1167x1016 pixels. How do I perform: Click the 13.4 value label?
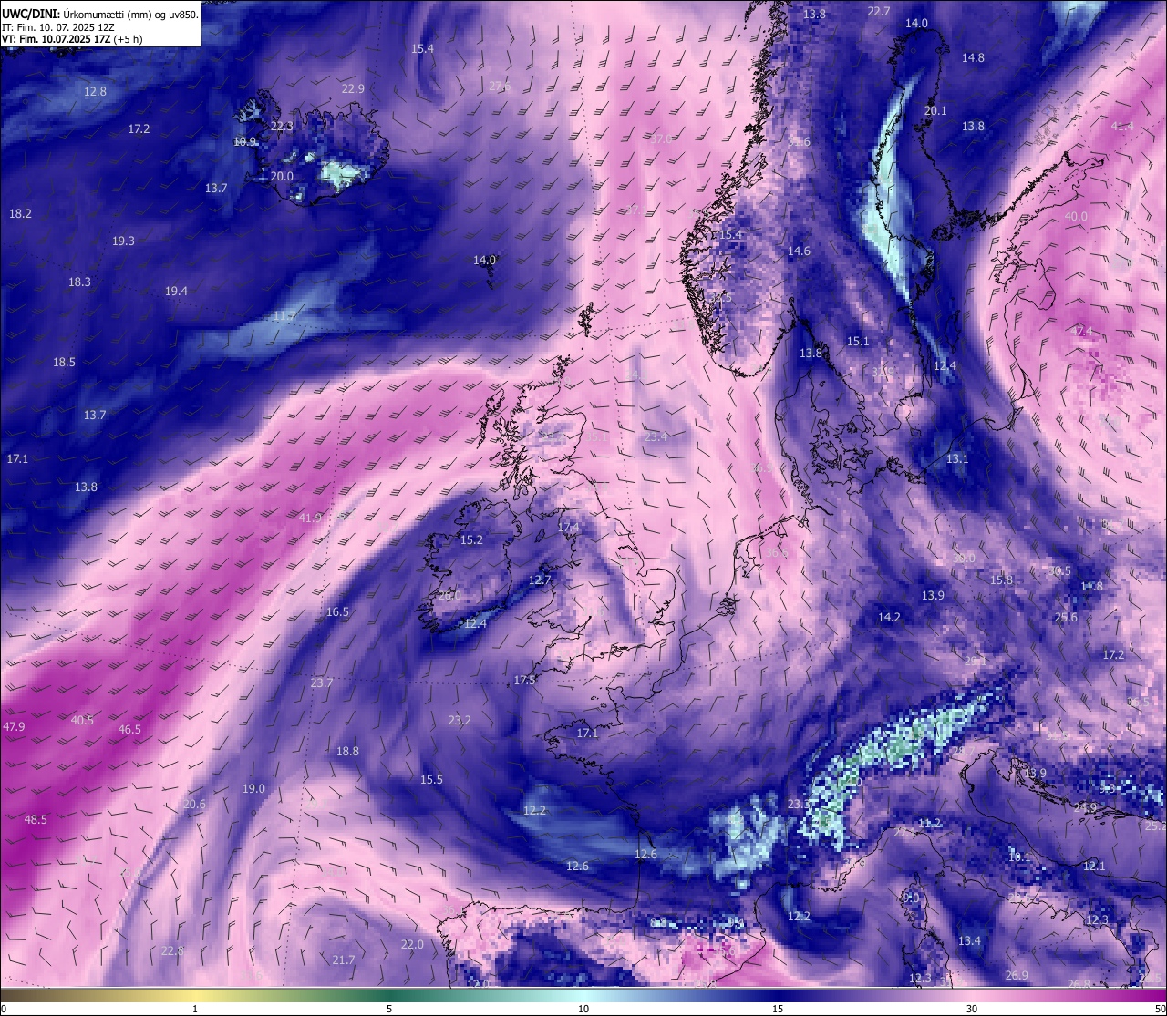(x=969, y=941)
